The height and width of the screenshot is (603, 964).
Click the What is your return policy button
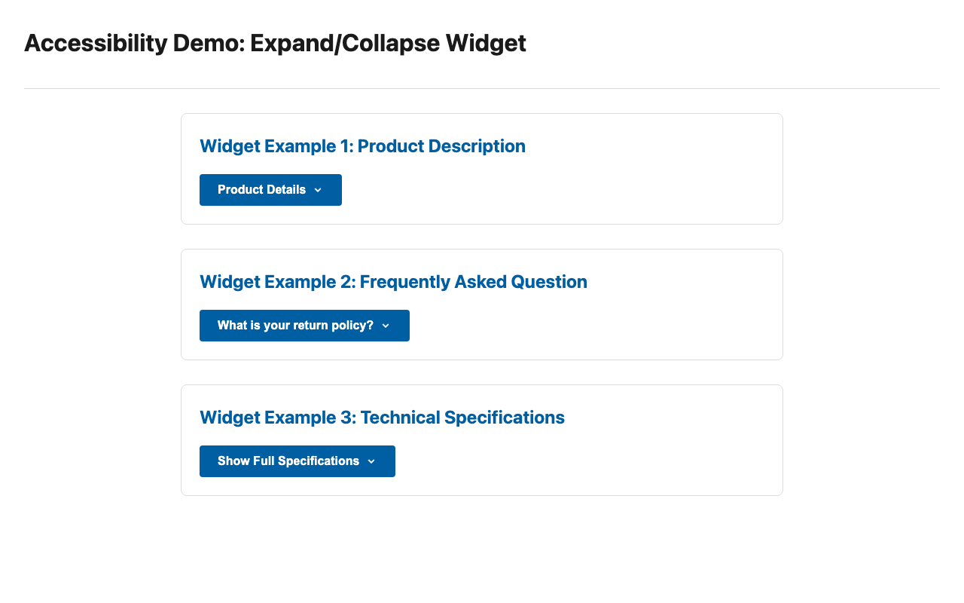pos(304,326)
